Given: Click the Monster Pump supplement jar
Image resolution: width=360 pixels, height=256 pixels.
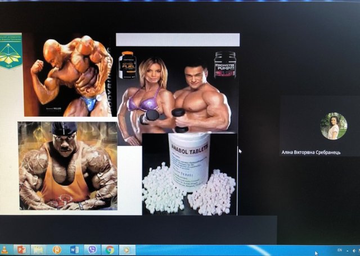Looking at the screenshot, I should [x=224, y=64].
